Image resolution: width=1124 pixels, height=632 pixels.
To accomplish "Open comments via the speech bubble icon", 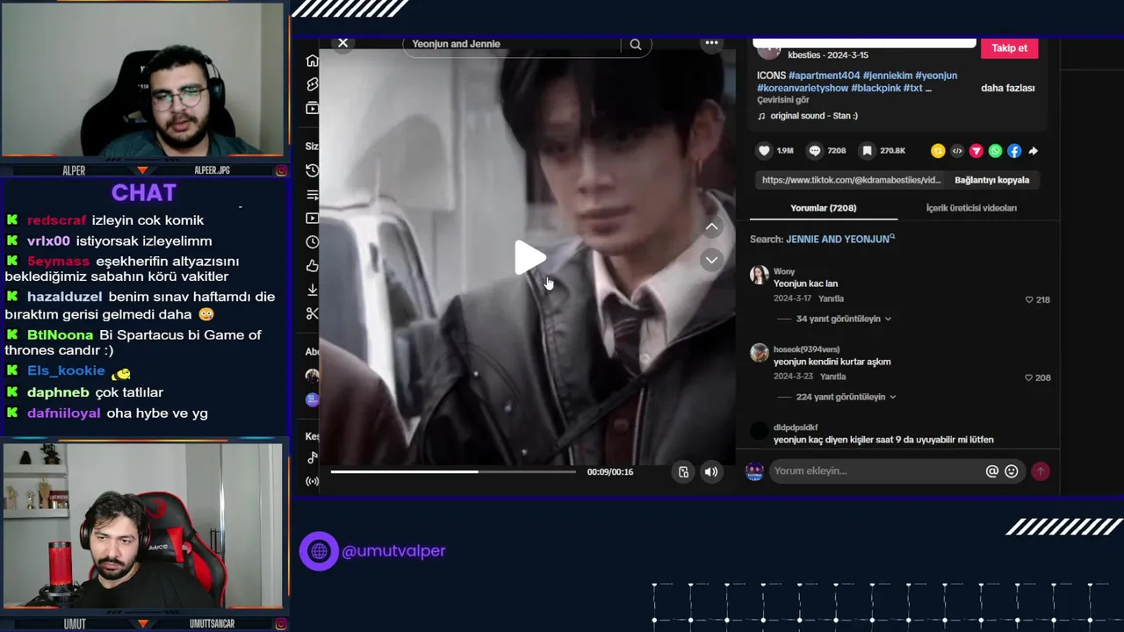I will [x=815, y=151].
